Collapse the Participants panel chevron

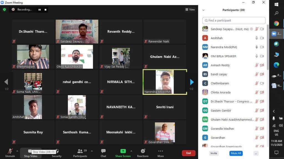coord(203,10)
